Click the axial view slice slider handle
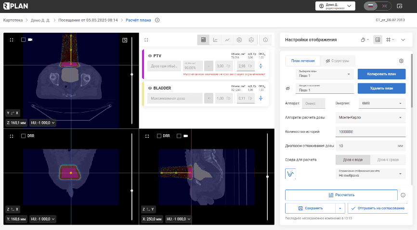The width and height of the screenshot is (417, 230). click(132, 75)
